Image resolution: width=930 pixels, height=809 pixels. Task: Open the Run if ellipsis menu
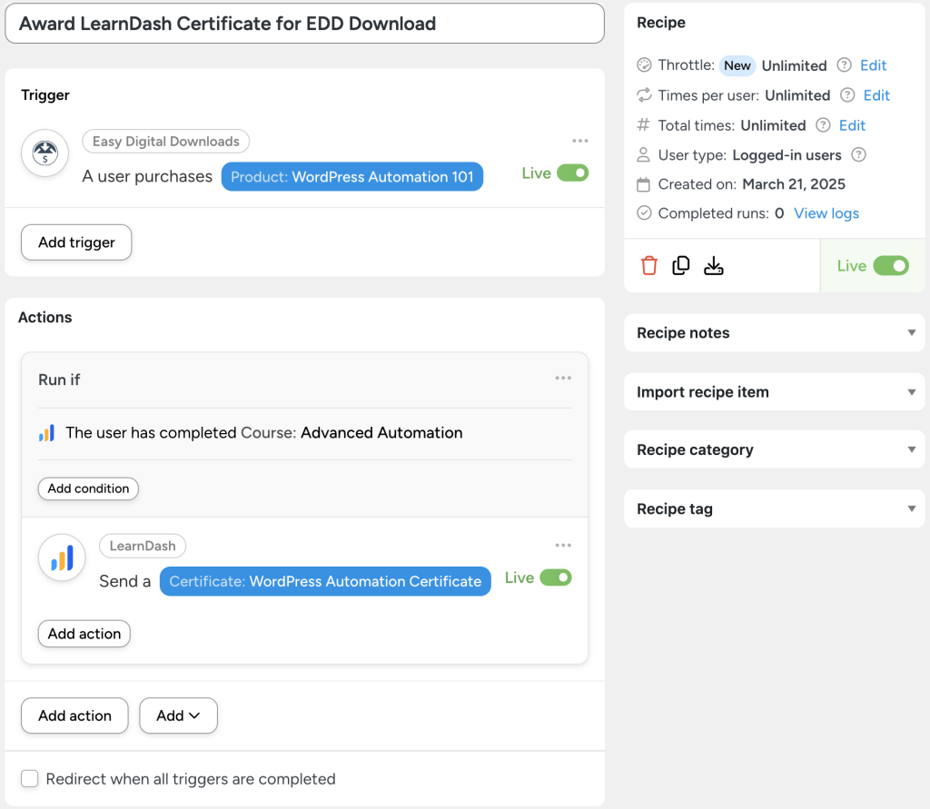pos(563,380)
